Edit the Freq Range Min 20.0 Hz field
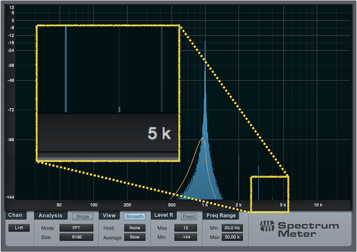Viewport: 357px width, 252px height. pyautogui.click(x=232, y=228)
